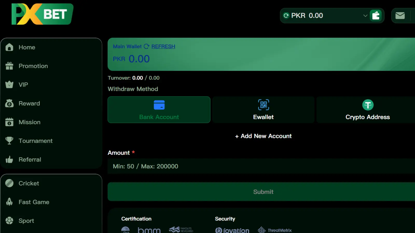Click the Main Wallet refresh arrow icon

tap(147, 46)
